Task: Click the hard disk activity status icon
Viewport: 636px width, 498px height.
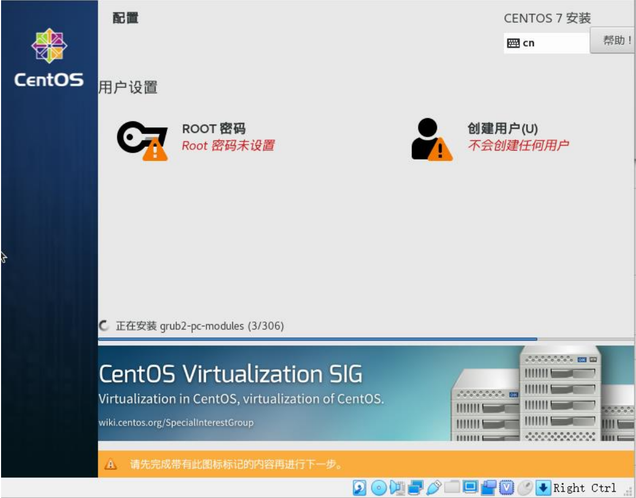Action: click(x=359, y=488)
